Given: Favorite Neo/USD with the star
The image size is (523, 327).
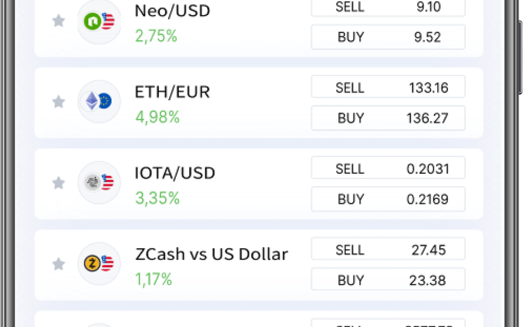Looking at the screenshot, I should click(x=59, y=21).
